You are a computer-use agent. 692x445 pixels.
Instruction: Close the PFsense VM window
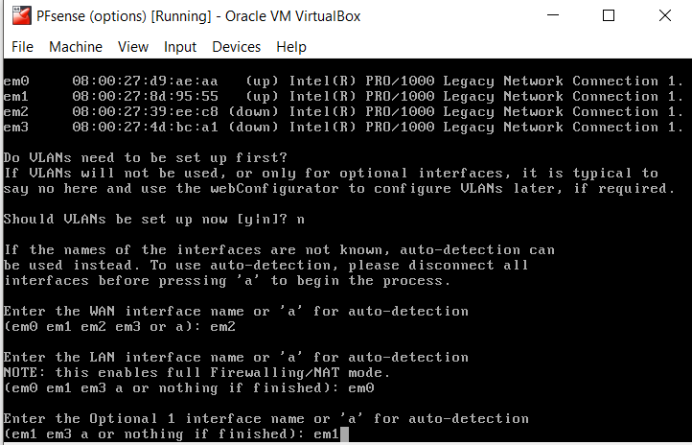(664, 15)
